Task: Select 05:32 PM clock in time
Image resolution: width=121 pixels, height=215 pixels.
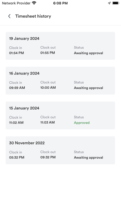Action: coord(17,158)
